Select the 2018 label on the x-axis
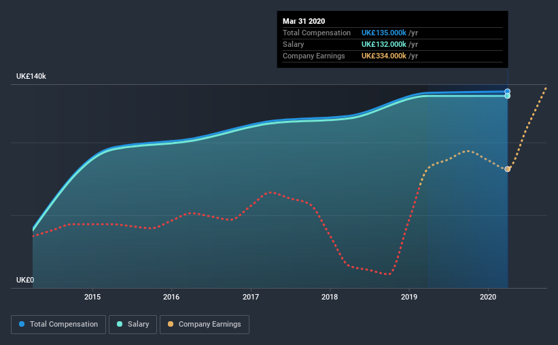This screenshot has width=558, height=345. tap(330, 297)
